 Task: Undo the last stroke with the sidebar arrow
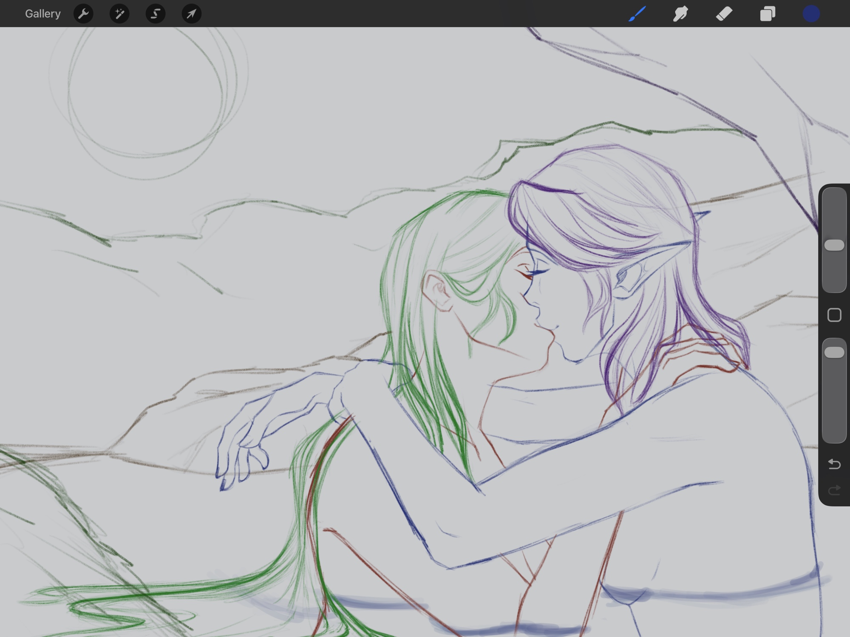point(834,464)
